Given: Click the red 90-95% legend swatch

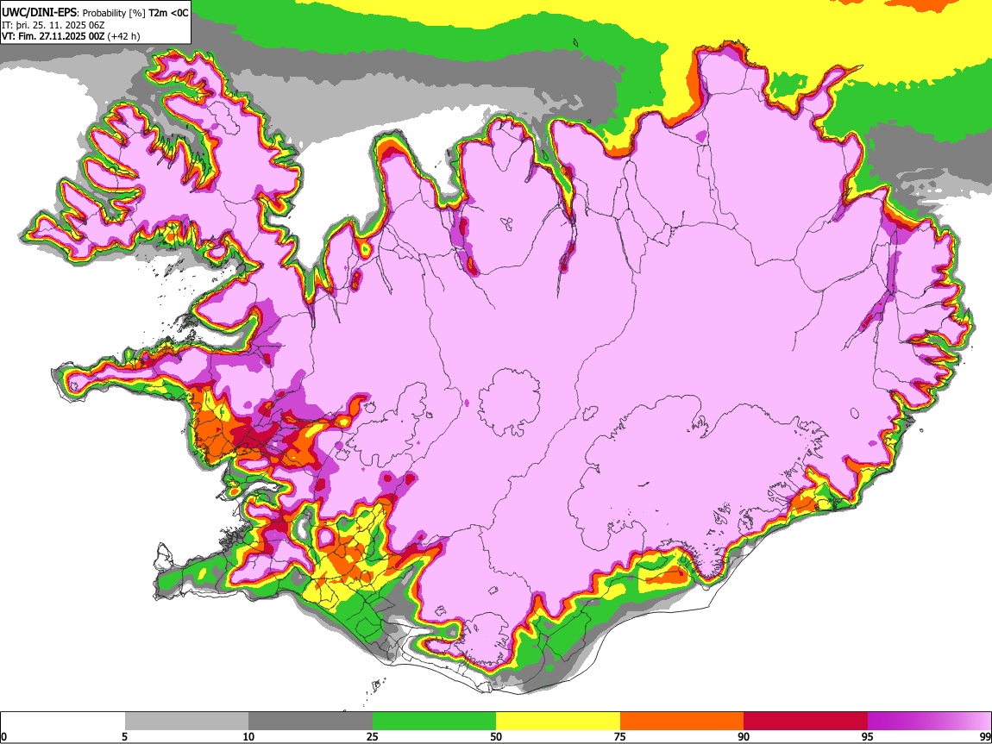Looking at the screenshot, I should click(806, 721).
